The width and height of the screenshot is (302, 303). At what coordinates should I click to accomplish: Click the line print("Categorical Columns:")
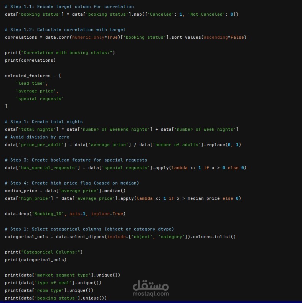44,252
